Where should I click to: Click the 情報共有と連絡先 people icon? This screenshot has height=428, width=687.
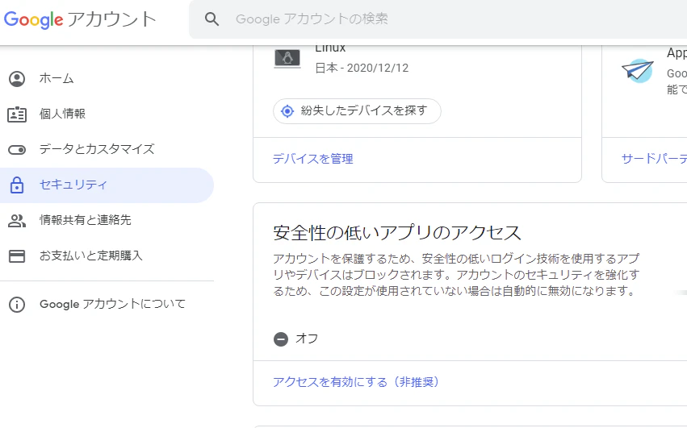(x=17, y=221)
